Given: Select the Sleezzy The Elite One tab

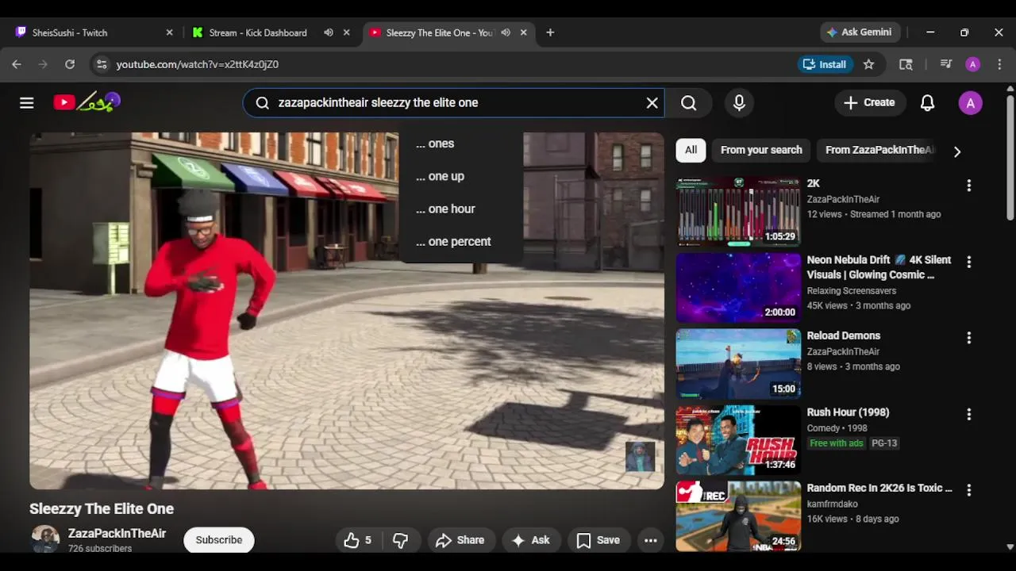Looking at the screenshot, I should (448, 33).
